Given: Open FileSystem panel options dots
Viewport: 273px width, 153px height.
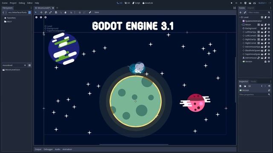Looking at the screenshot, I should pos(31,8).
